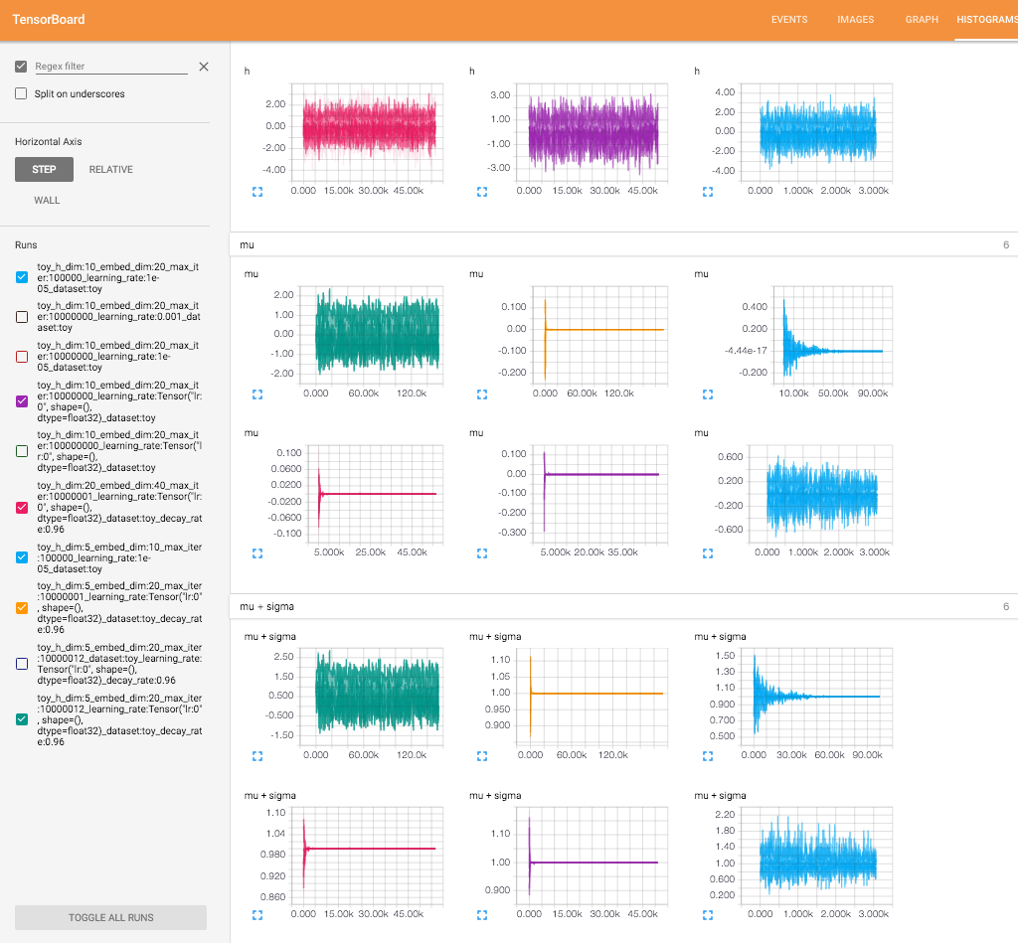Screen dimensions: 1018x943
Task: Clear the regex filter with the X icon
Action: 204,67
